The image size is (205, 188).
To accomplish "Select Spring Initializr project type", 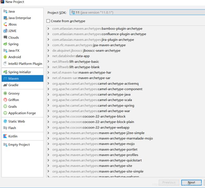I will (x=22, y=72).
